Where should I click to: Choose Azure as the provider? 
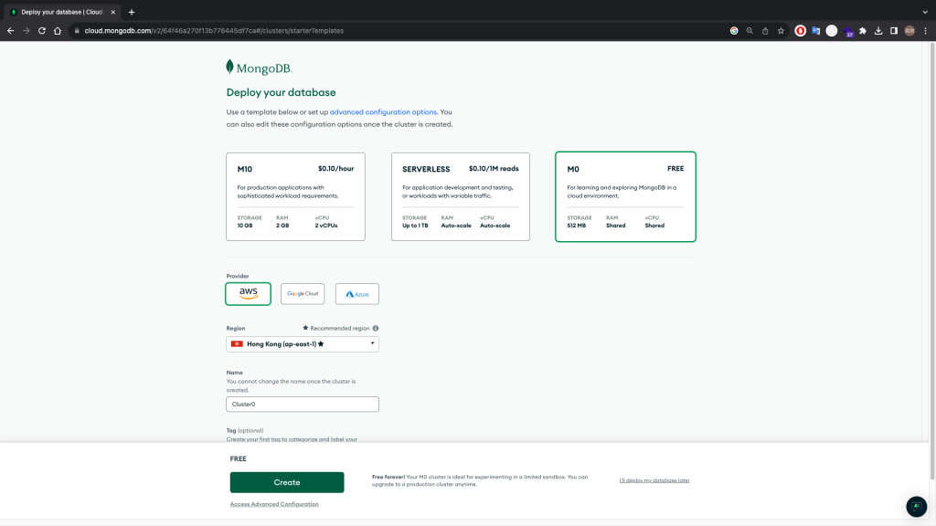tap(357, 293)
